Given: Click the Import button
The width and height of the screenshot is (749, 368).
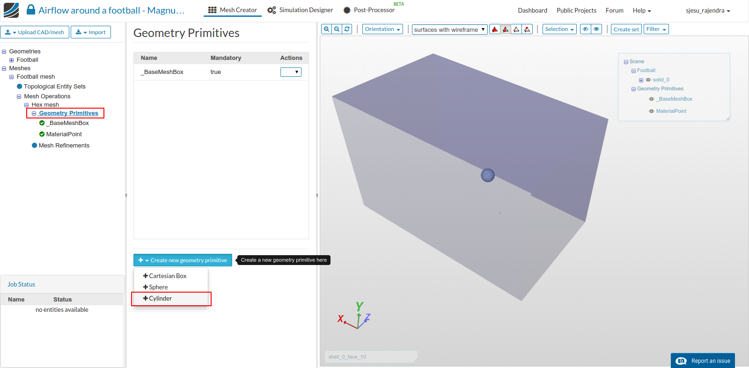Looking at the screenshot, I should (91, 32).
